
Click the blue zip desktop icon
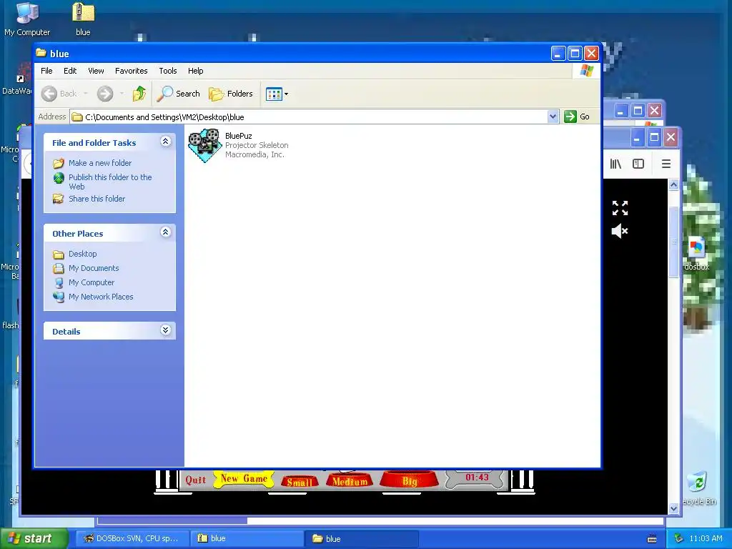tap(83, 19)
